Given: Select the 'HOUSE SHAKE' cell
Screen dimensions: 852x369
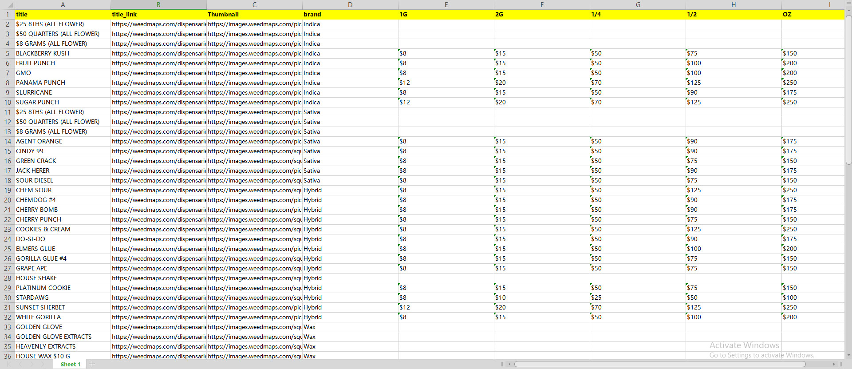Looking at the screenshot, I should click(63, 278).
